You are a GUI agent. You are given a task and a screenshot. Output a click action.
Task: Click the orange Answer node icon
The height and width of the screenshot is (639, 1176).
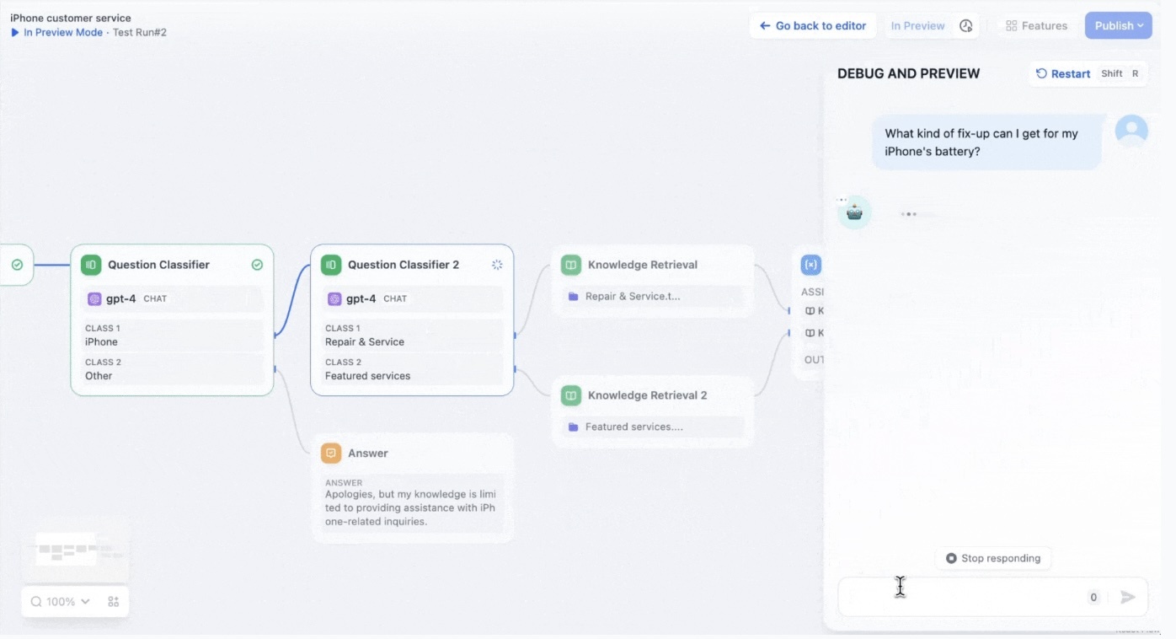coord(331,454)
